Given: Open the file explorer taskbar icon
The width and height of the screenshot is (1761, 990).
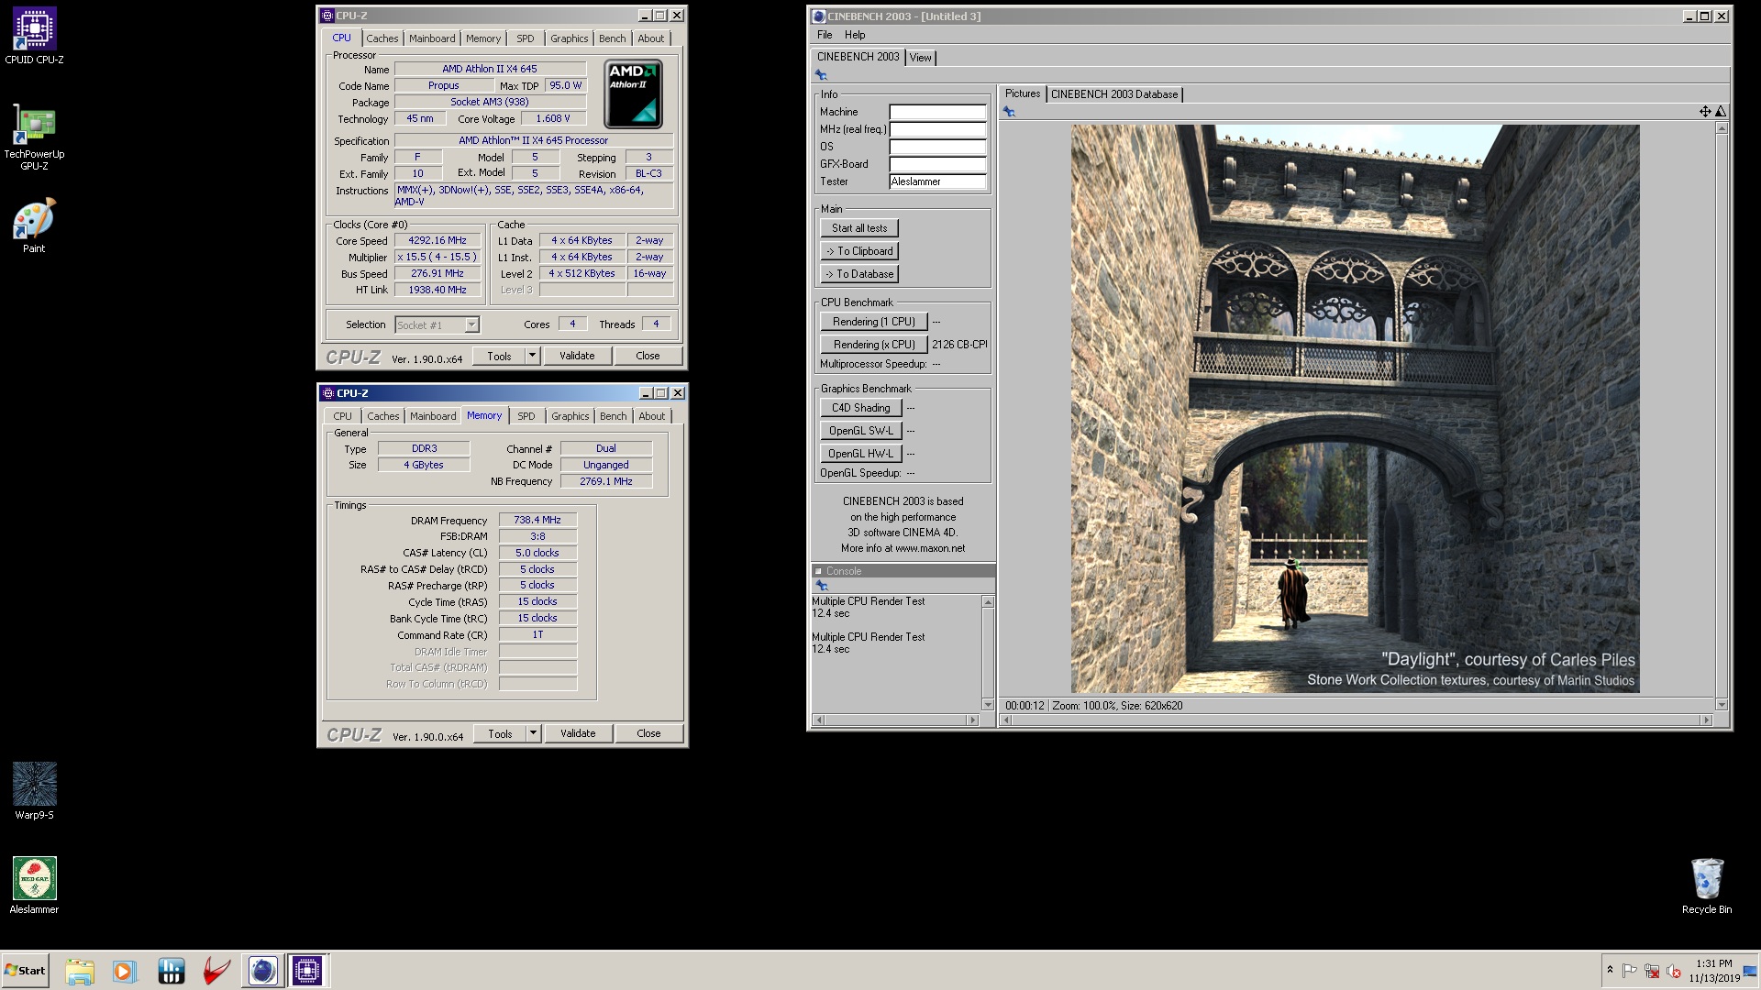Looking at the screenshot, I should (x=80, y=971).
